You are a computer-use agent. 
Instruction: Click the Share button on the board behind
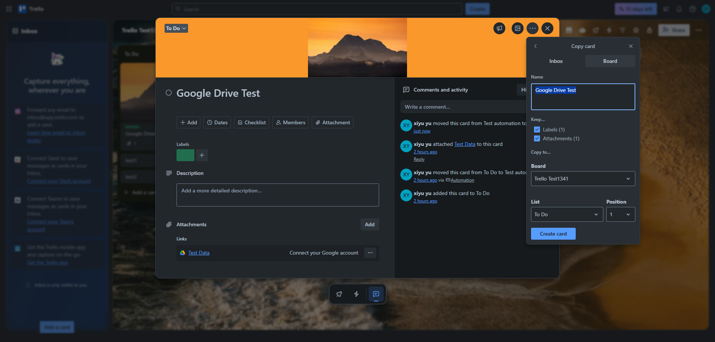(674, 30)
